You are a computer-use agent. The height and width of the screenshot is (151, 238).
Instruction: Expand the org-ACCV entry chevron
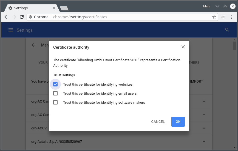pyautogui.click(x=204, y=128)
